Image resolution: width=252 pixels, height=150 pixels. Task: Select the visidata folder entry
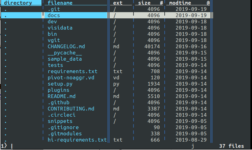(x=60, y=28)
